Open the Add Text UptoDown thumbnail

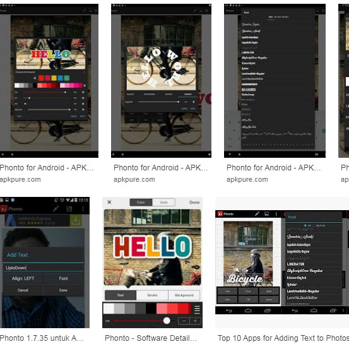coord(45,262)
